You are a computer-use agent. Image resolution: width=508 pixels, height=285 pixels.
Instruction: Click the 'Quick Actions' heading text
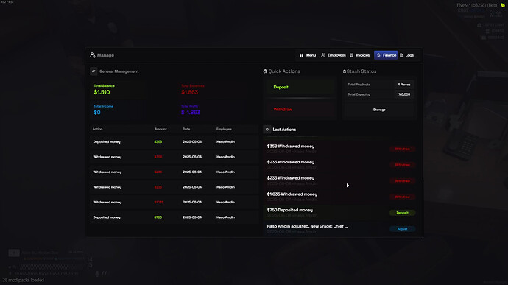click(284, 71)
